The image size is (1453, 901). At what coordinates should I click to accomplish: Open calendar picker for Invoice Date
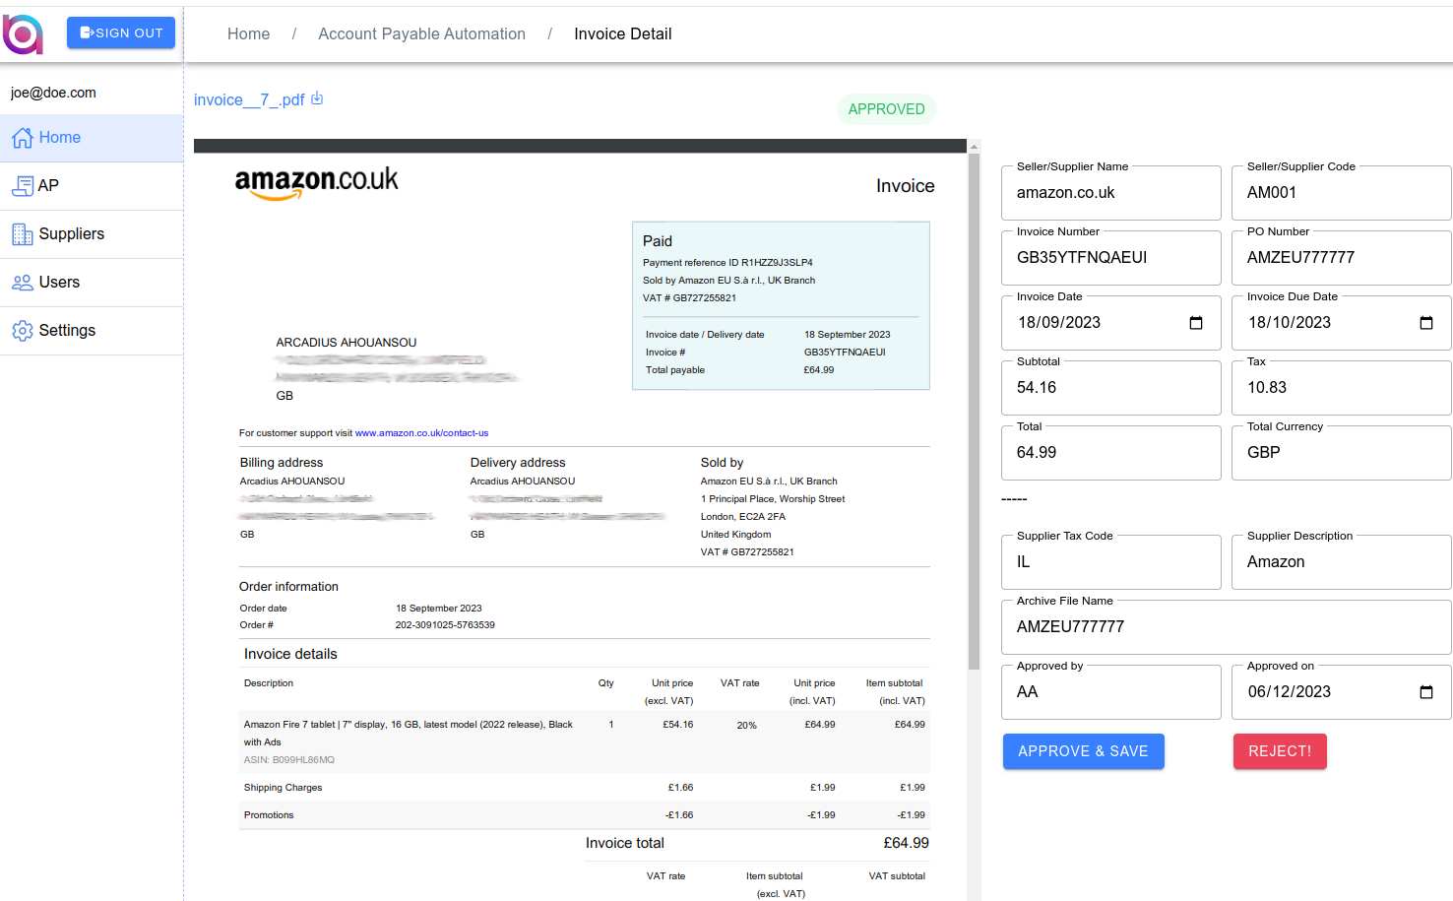tap(1196, 323)
